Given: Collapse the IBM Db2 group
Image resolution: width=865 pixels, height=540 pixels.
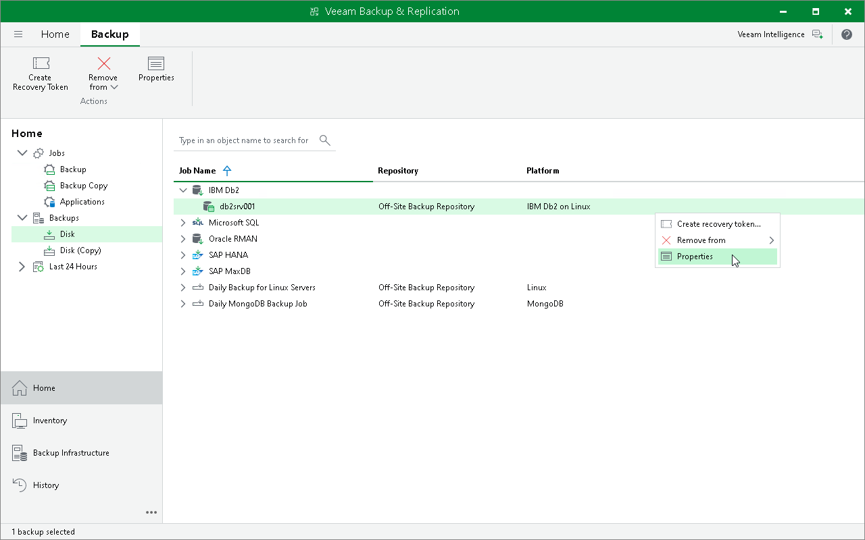Looking at the screenshot, I should click(183, 190).
